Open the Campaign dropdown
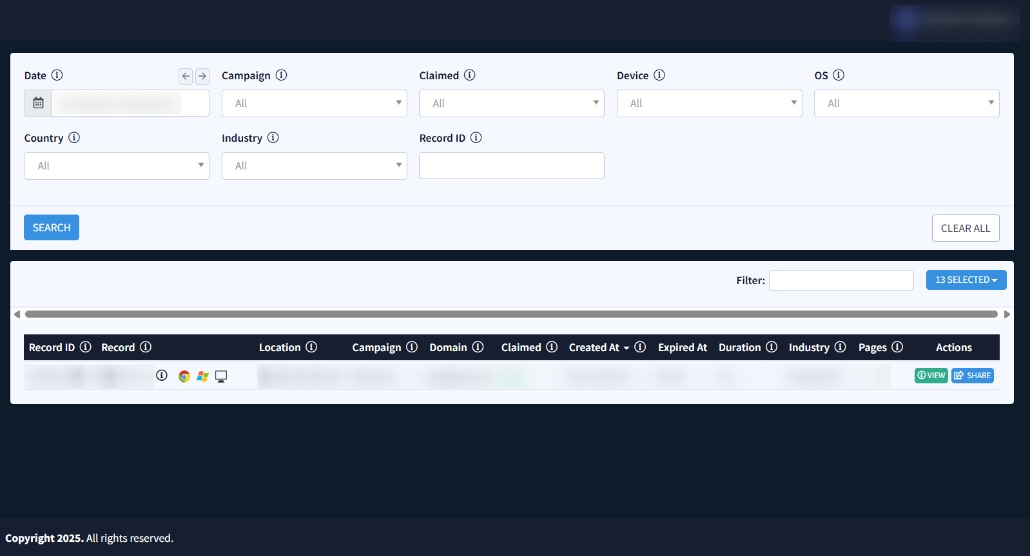Viewport: 1030px width, 556px height. click(314, 103)
